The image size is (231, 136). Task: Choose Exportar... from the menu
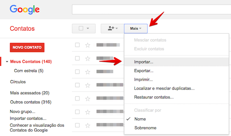[x=176, y=71]
